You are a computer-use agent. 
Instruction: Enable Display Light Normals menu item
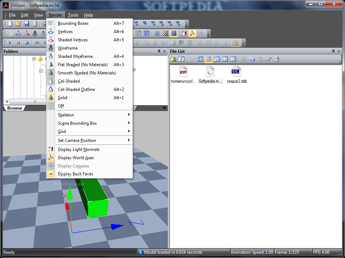point(89,149)
